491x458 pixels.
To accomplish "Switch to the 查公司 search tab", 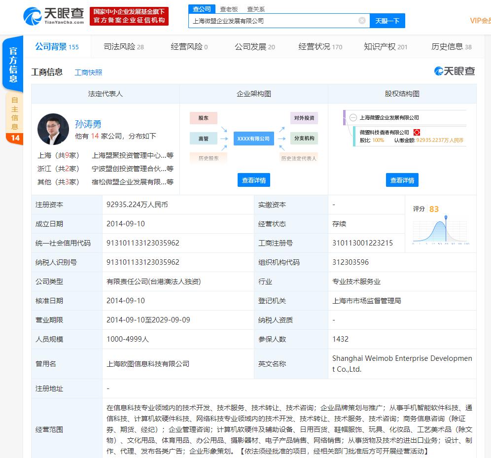I will click(202, 9).
